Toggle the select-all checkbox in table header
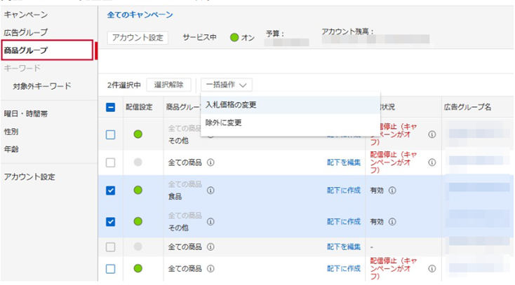515x285 pixels. point(111,107)
